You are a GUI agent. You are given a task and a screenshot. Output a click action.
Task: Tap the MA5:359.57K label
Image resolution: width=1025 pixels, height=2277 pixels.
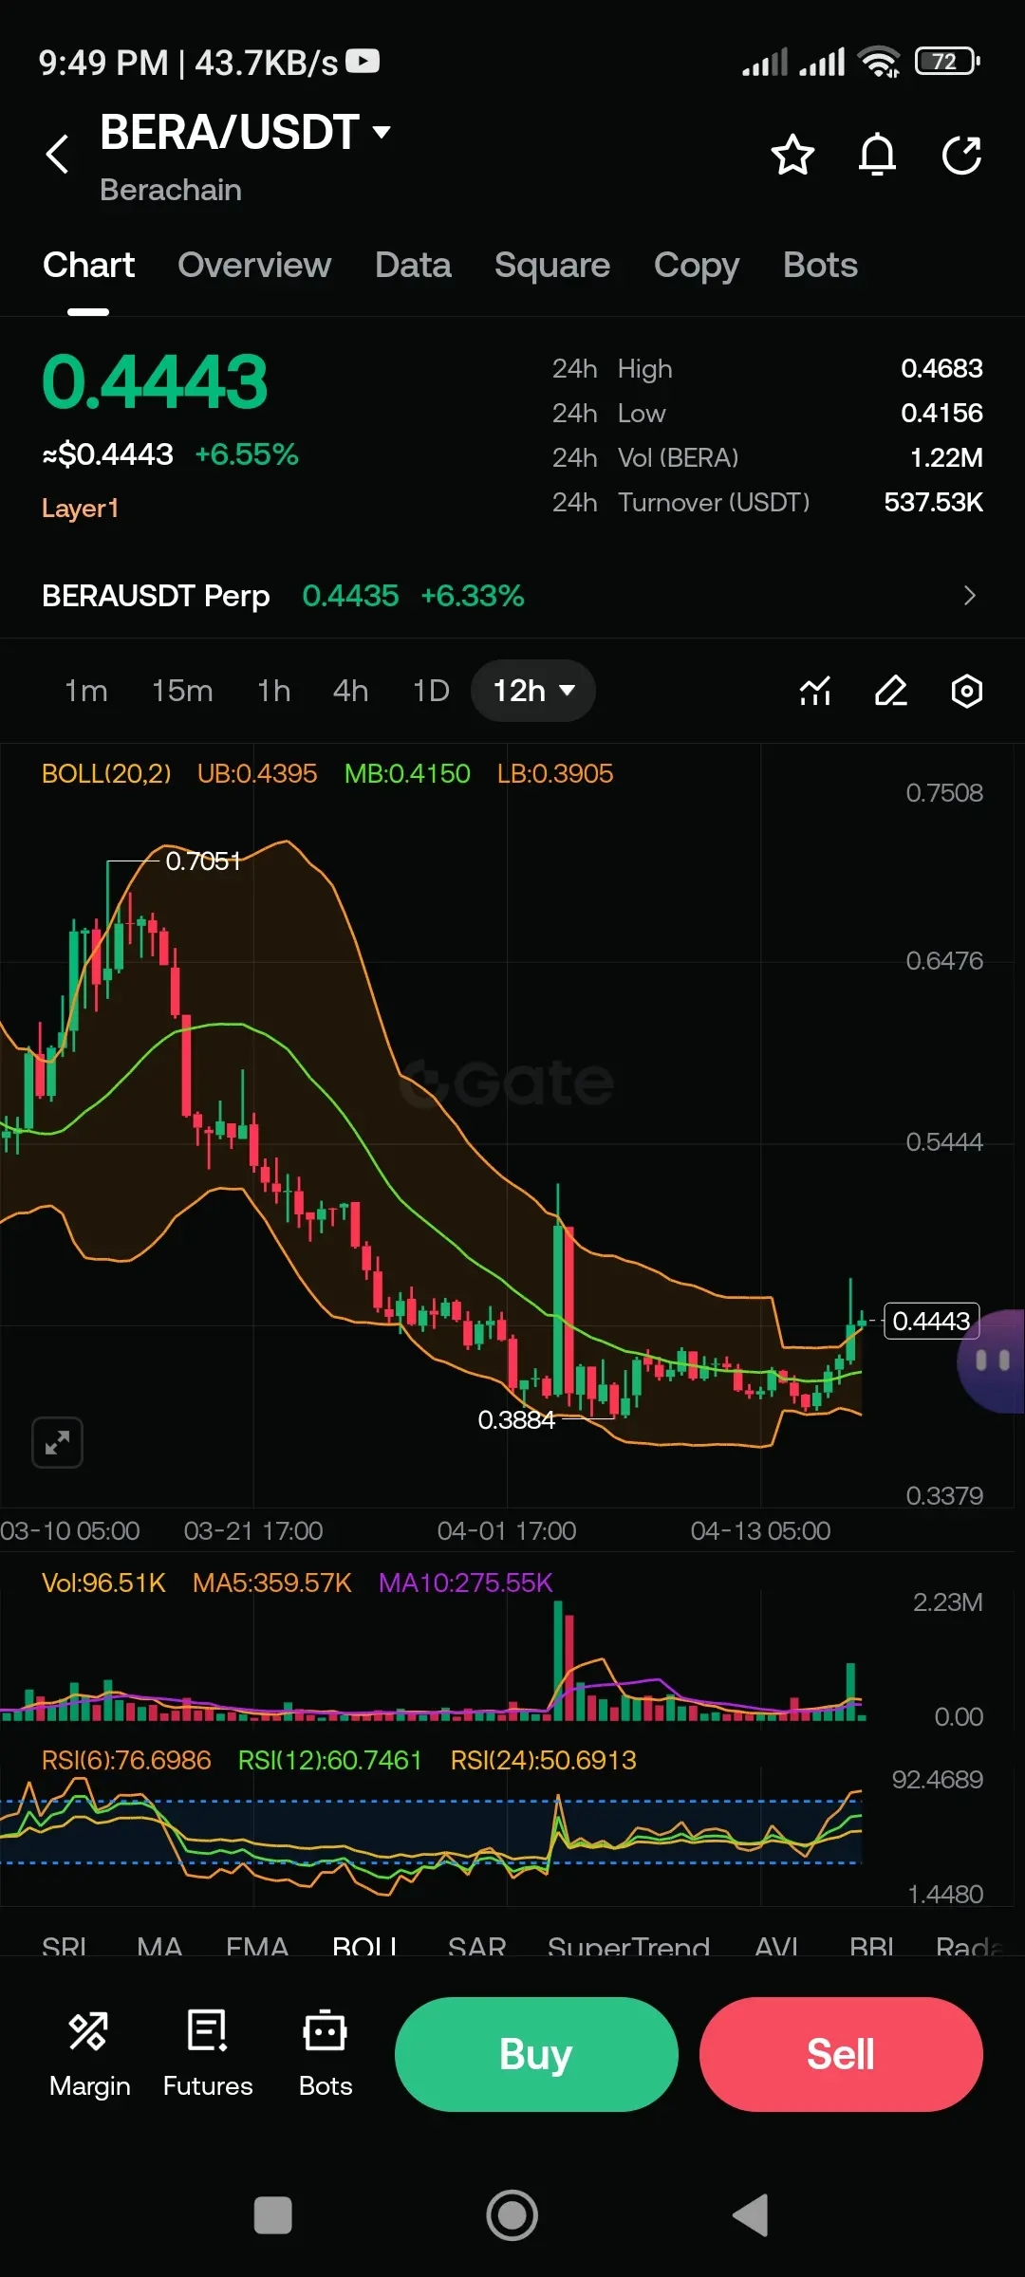pos(271,1583)
